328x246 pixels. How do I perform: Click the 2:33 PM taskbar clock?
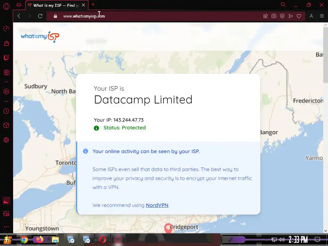coord(298,240)
